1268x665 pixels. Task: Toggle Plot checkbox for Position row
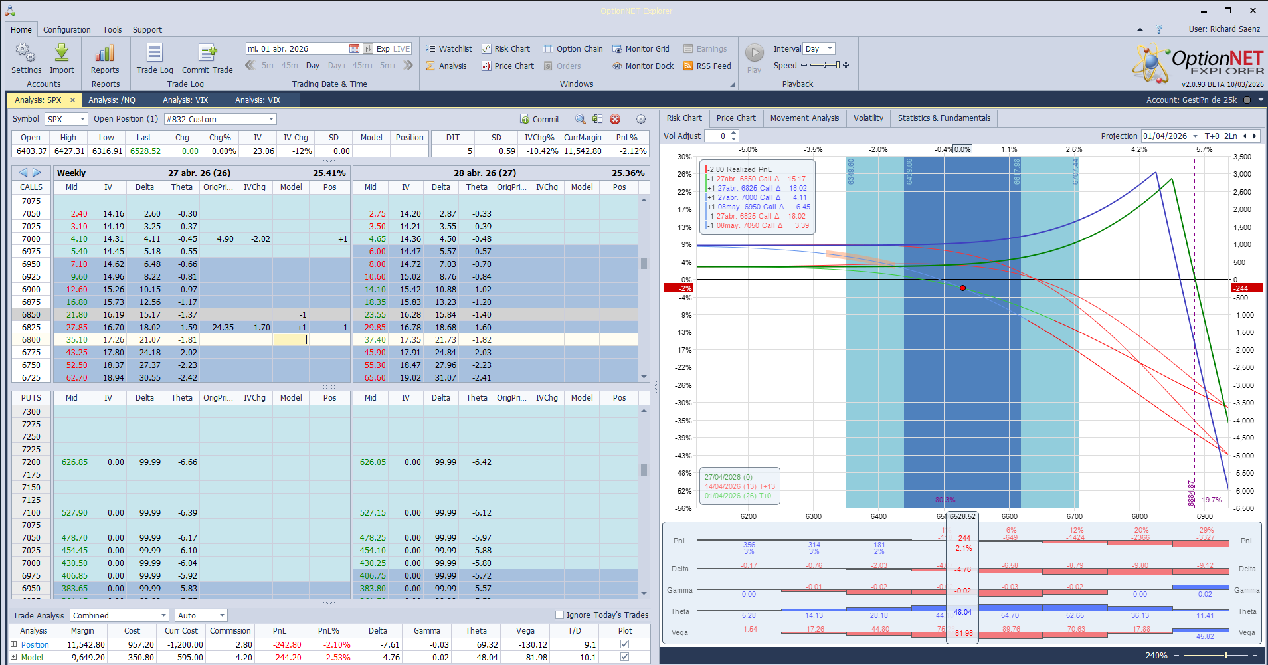coord(624,644)
